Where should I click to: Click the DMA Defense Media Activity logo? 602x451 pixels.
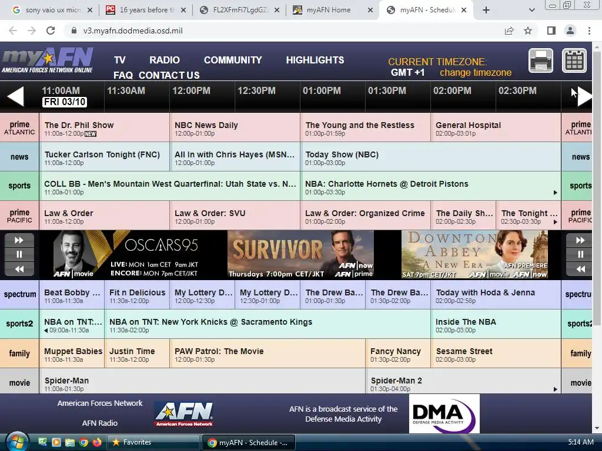click(x=444, y=414)
